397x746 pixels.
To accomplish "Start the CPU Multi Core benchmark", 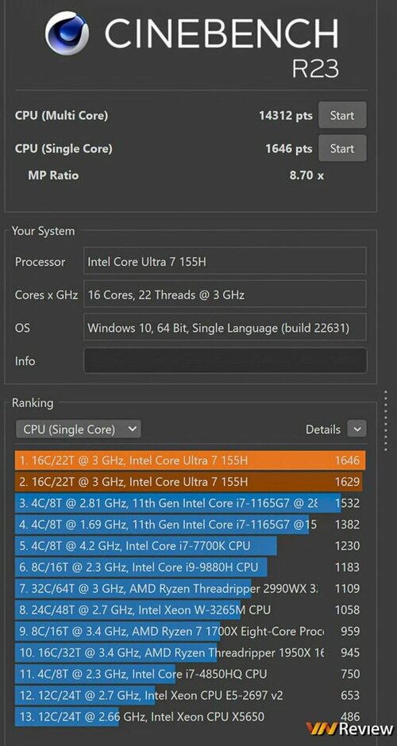I will point(342,115).
